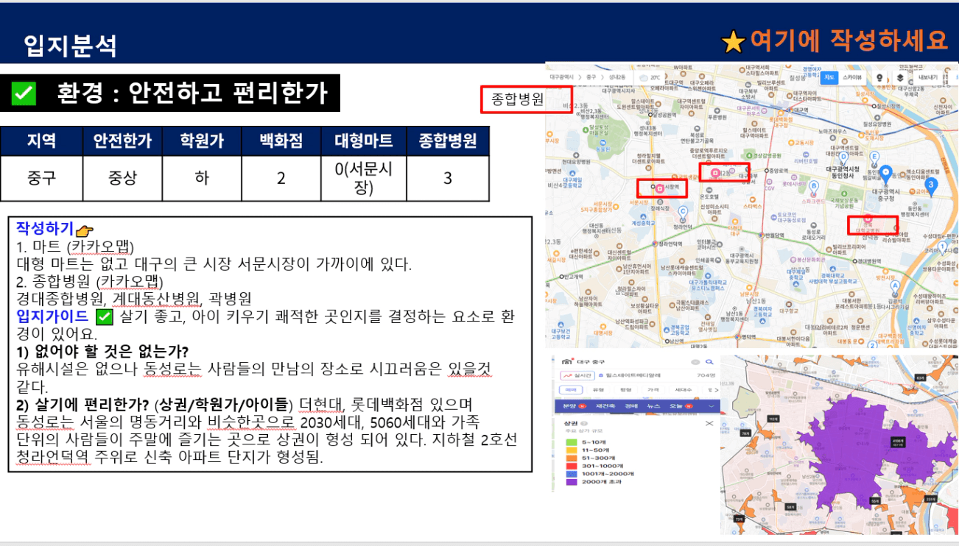959x546 pixels.
Task: Click the 대형마트 table header
Action: click(364, 141)
